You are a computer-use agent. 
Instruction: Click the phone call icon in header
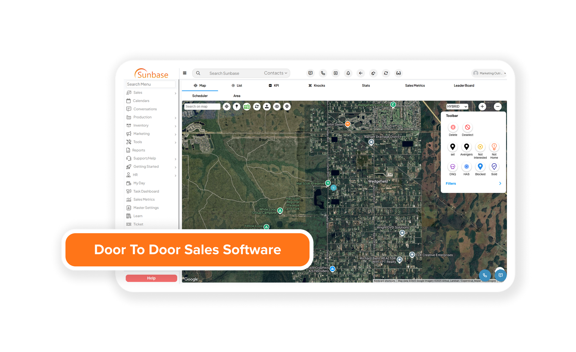323,73
